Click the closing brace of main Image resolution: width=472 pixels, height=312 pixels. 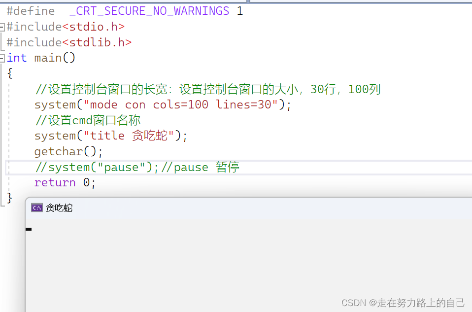[x=9, y=198]
